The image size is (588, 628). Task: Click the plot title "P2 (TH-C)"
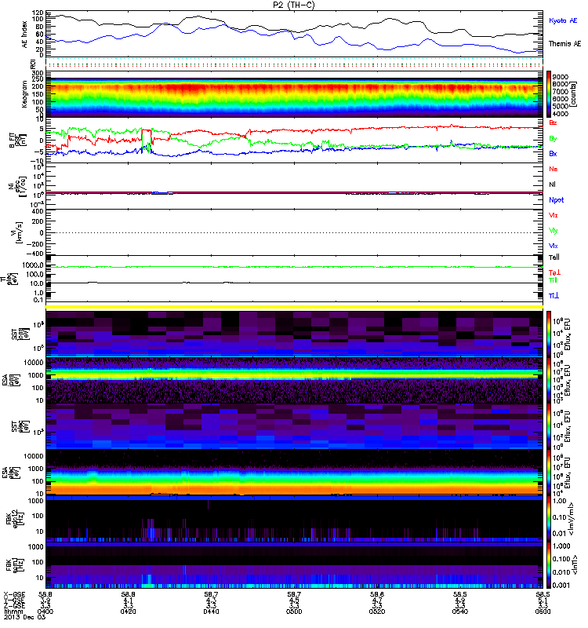[294, 5]
